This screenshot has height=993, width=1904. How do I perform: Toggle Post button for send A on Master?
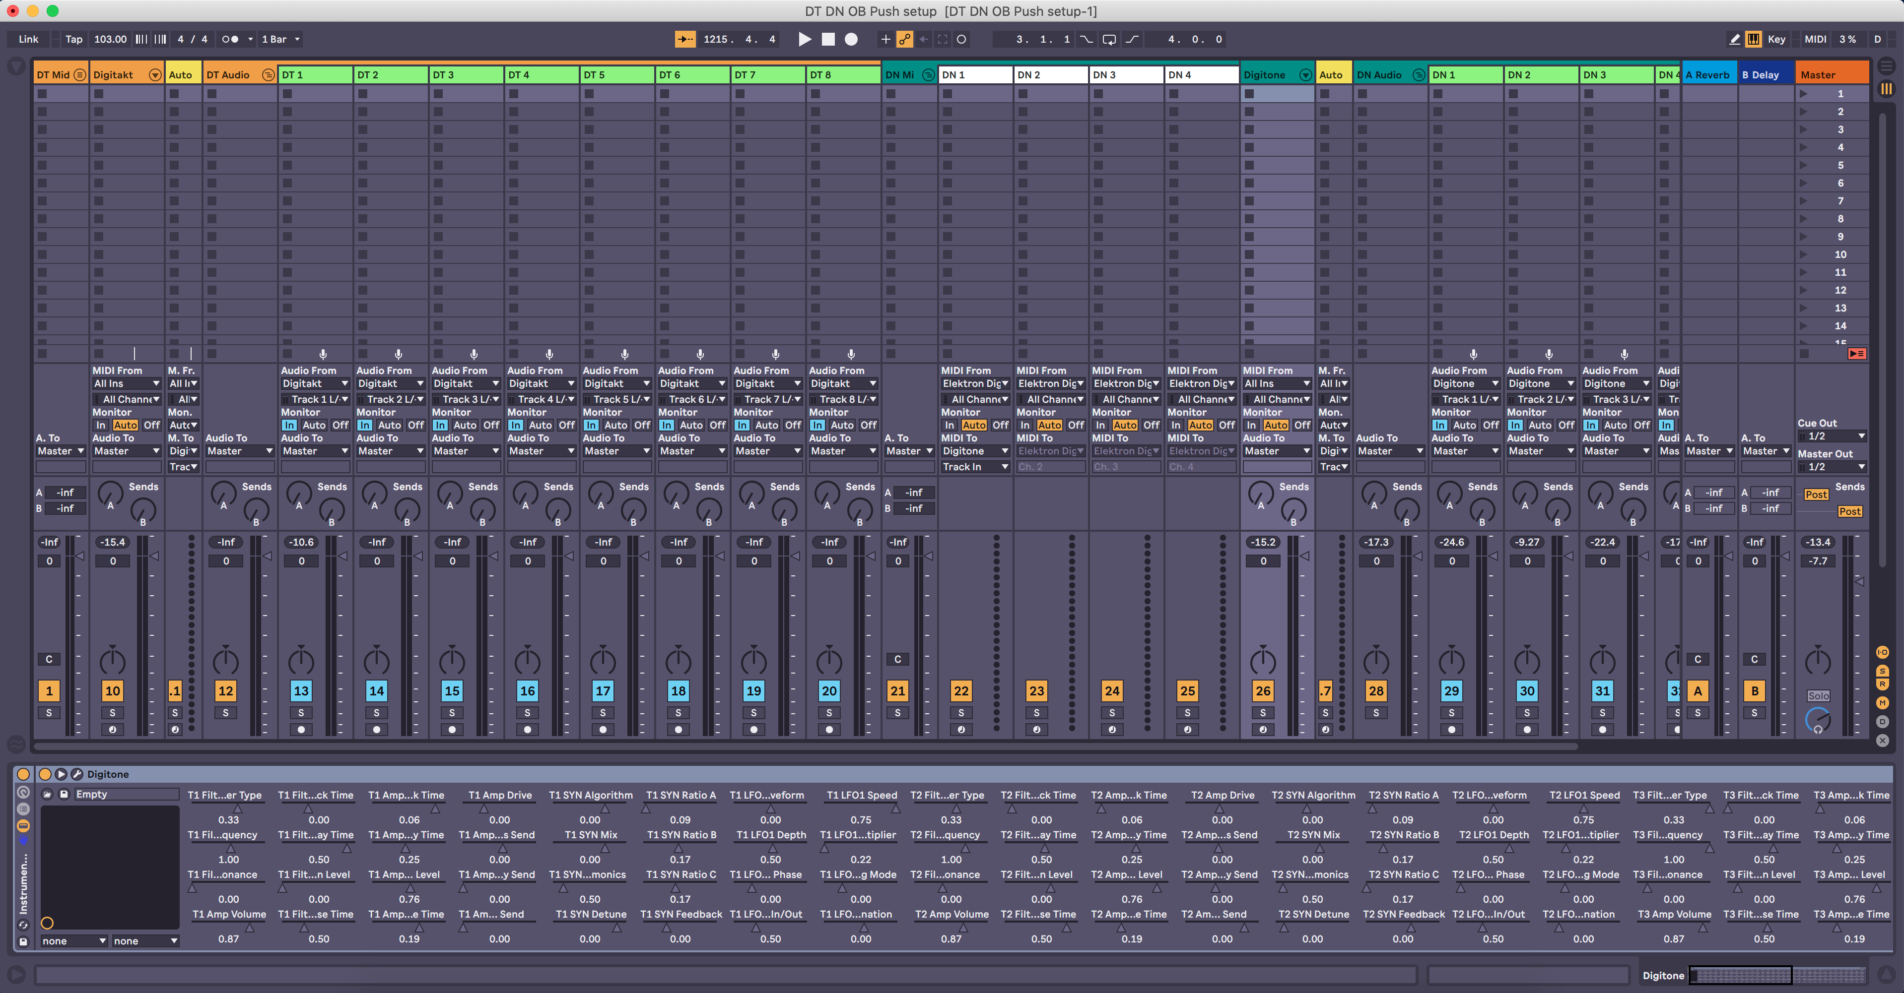[x=1816, y=495]
